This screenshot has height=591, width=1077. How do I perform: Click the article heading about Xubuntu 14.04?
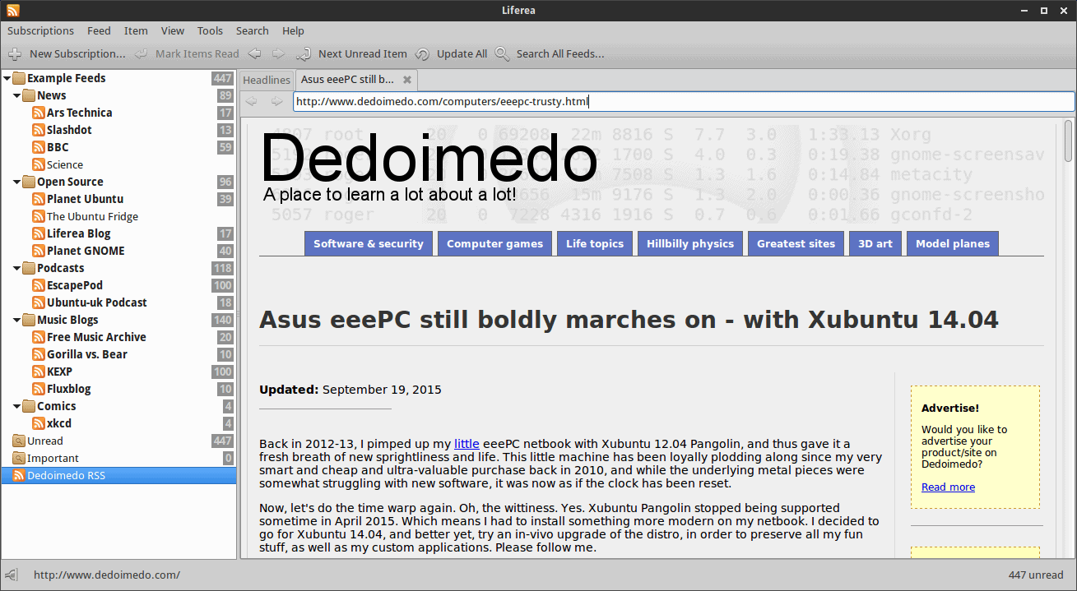629,320
